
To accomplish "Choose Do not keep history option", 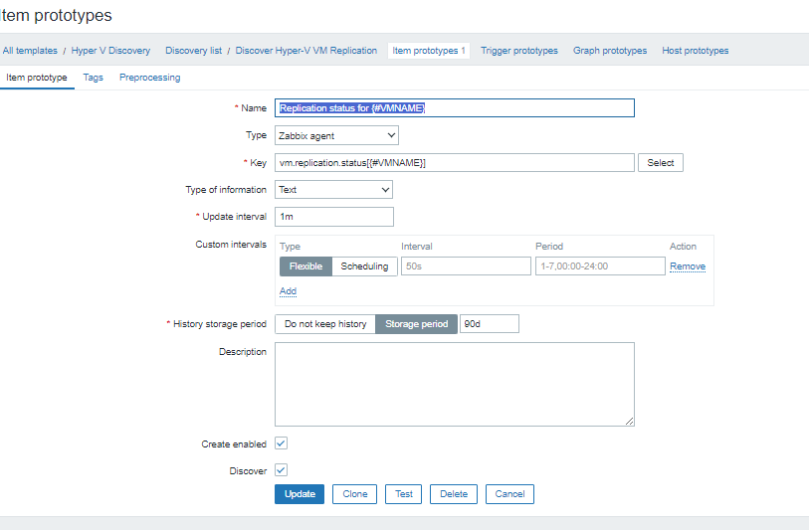I will pyautogui.click(x=325, y=324).
